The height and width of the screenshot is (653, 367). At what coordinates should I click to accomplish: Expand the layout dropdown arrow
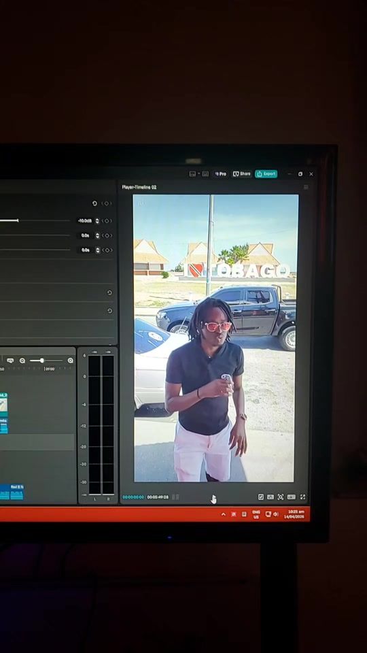point(198,173)
